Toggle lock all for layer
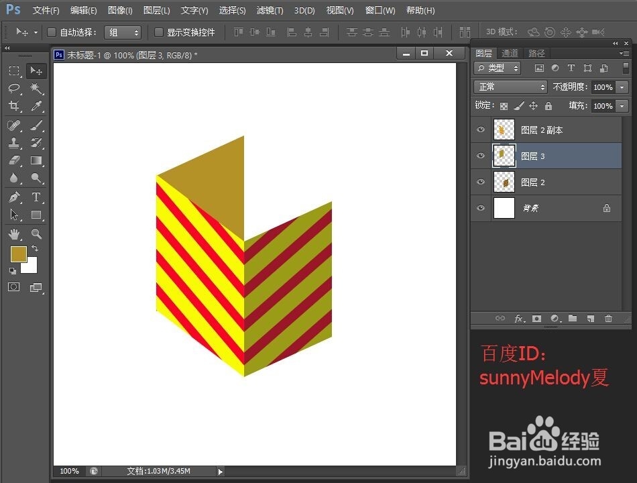The width and height of the screenshot is (637, 483). (x=548, y=106)
